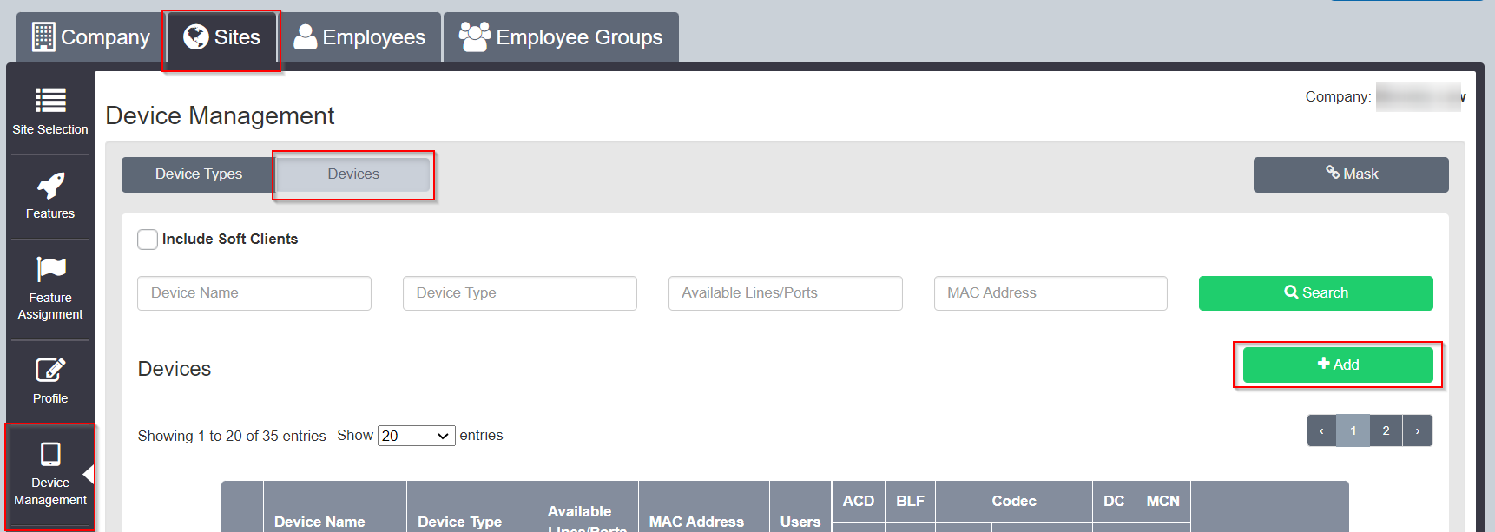The height and width of the screenshot is (532, 1495).
Task: Click the DC column header
Action: (x=1114, y=502)
